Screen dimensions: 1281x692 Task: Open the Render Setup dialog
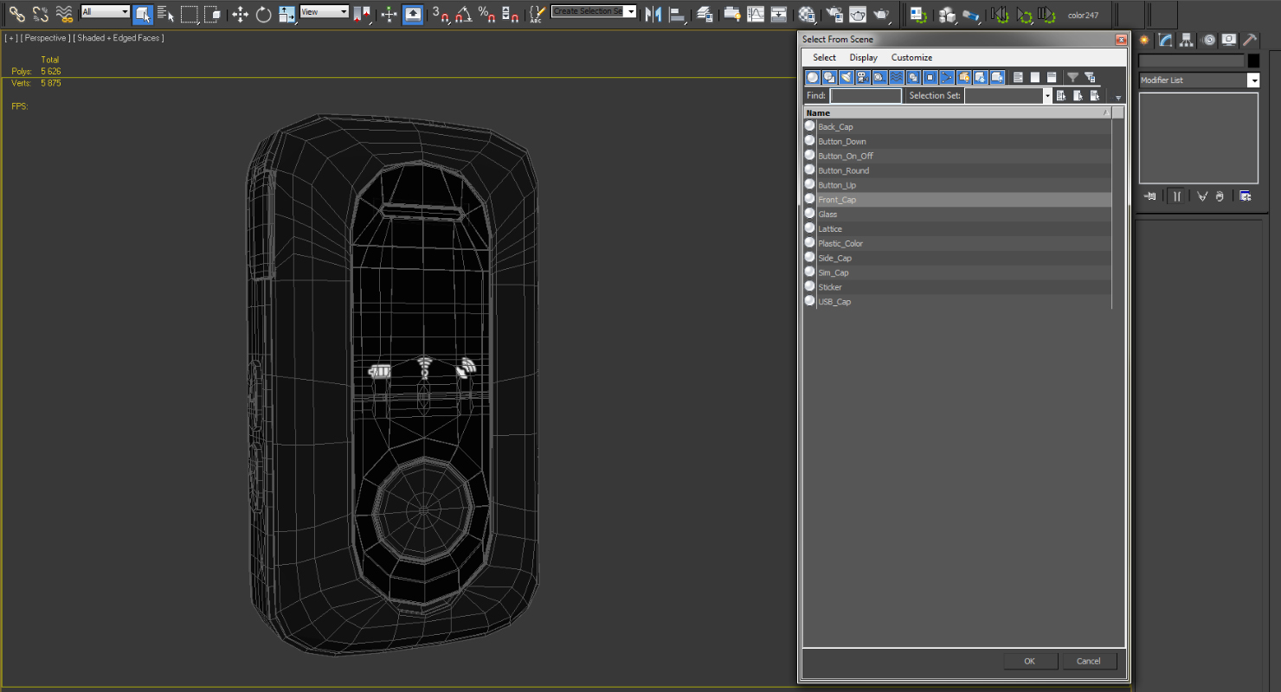[834, 14]
